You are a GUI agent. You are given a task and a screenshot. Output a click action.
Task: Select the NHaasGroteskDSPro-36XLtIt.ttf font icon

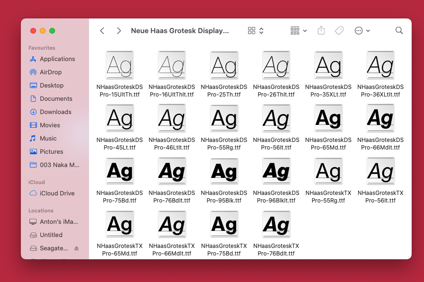pyautogui.click(x=380, y=65)
